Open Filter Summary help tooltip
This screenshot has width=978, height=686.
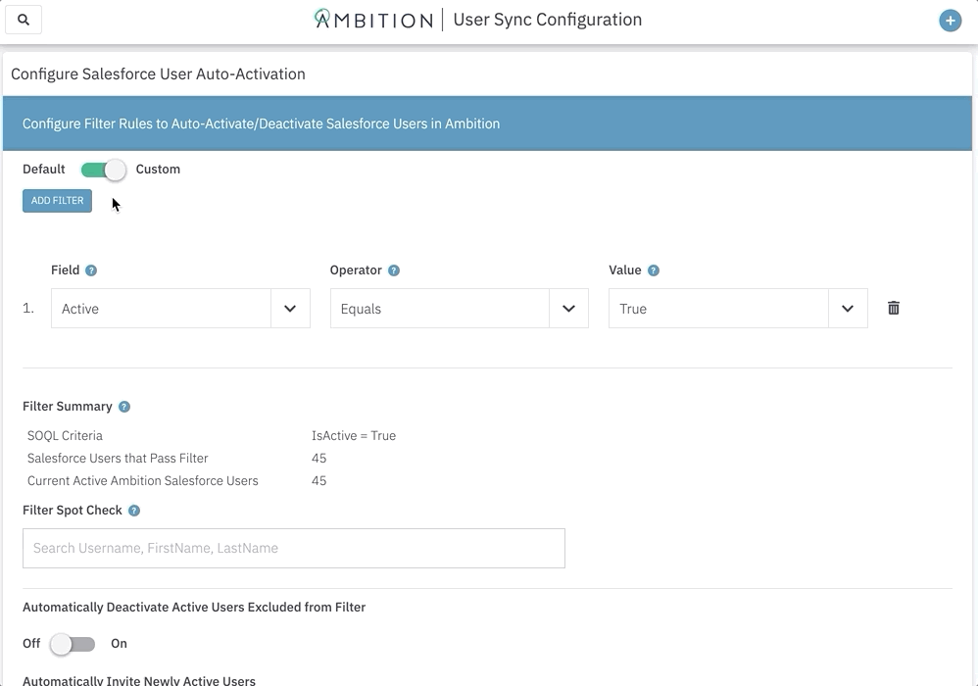[x=124, y=407]
